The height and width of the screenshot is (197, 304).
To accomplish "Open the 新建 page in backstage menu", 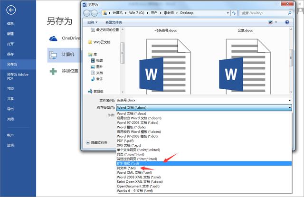I will click(10, 34).
